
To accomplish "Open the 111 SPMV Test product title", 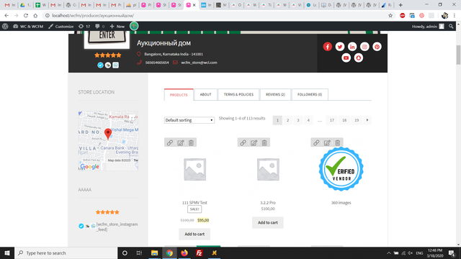I will tap(194, 203).
